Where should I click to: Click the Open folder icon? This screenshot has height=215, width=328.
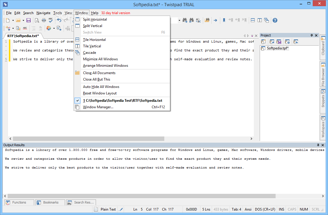point(18,20)
